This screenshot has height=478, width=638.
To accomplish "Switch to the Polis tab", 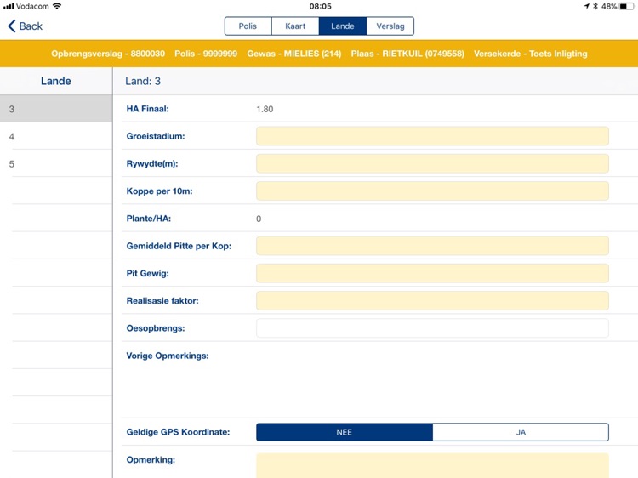I will (x=248, y=26).
